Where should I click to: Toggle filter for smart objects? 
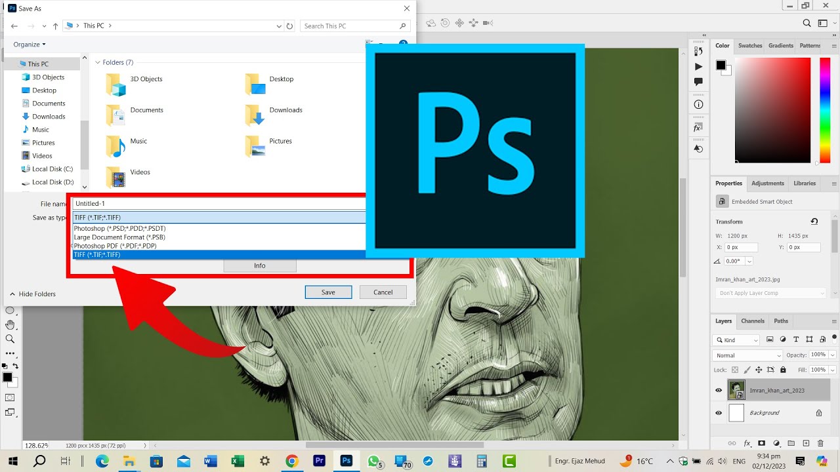pyautogui.click(x=822, y=340)
